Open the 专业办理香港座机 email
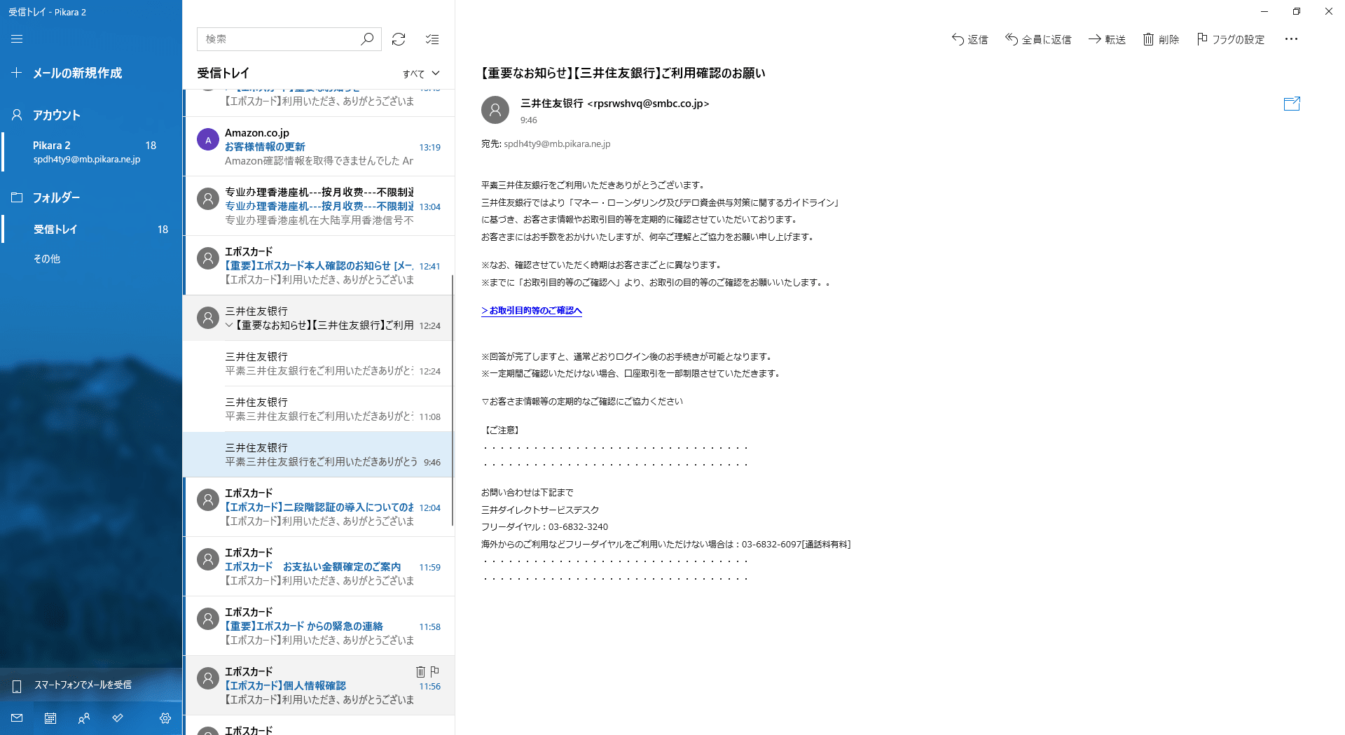The image size is (1345, 735). [319, 206]
